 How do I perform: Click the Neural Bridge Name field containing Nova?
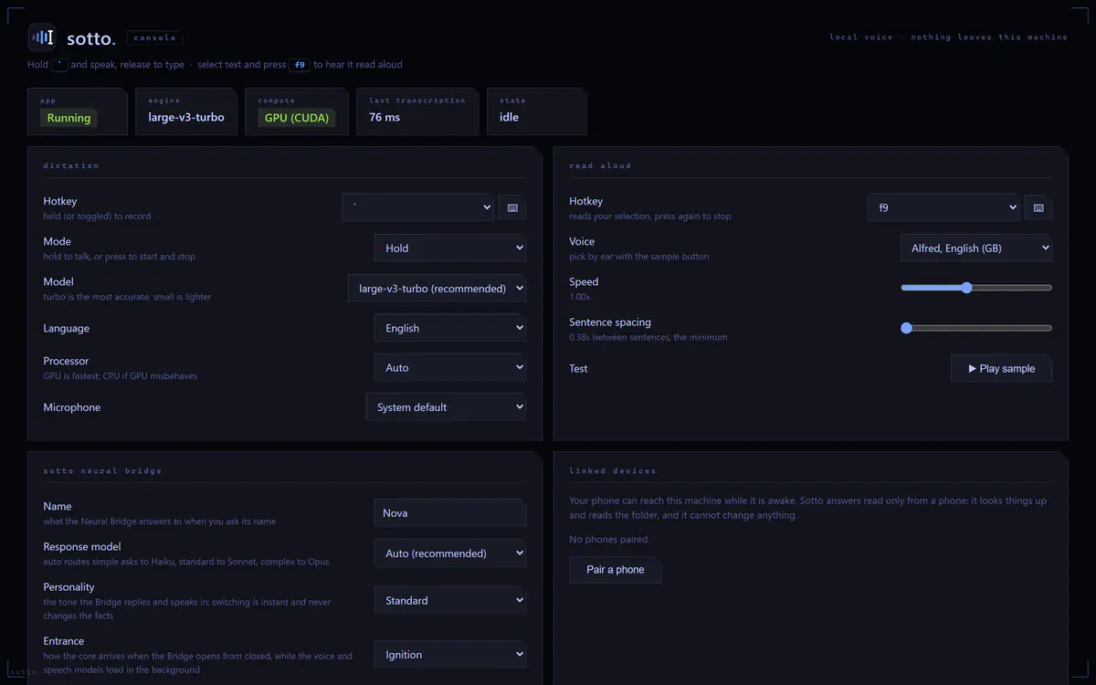point(450,513)
